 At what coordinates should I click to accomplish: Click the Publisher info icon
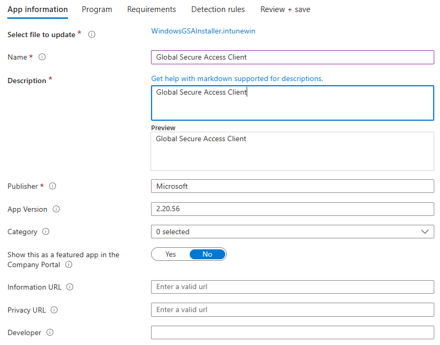click(52, 187)
